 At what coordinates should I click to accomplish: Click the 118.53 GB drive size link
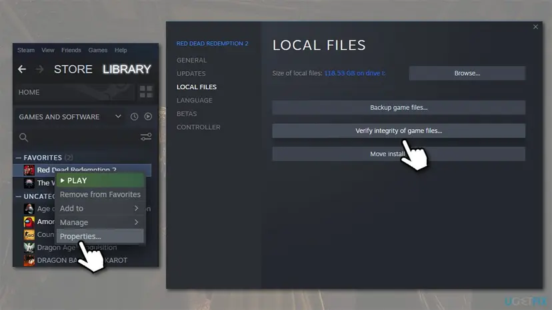355,73
